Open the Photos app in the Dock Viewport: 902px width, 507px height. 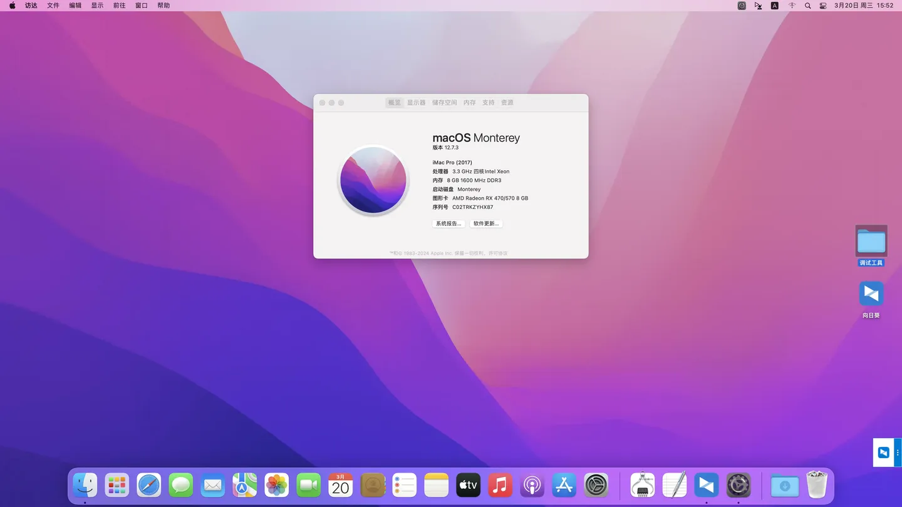pyautogui.click(x=276, y=485)
